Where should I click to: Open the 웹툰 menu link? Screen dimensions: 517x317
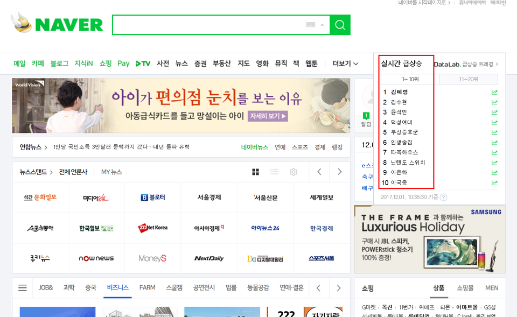click(x=311, y=64)
